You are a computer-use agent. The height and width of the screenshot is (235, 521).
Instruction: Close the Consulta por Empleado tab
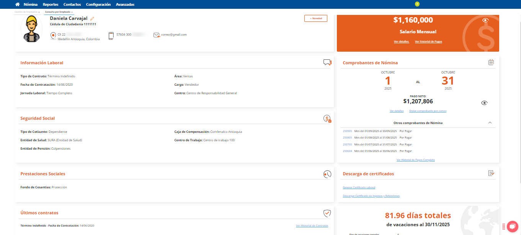pyautogui.click(x=72, y=12)
